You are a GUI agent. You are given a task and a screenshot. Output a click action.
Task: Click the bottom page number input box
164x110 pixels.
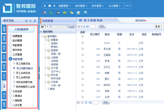pos(96,102)
